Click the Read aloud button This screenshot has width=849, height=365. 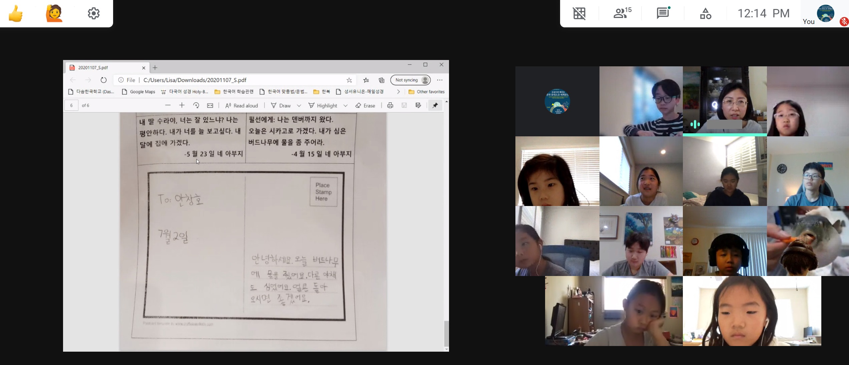point(242,106)
